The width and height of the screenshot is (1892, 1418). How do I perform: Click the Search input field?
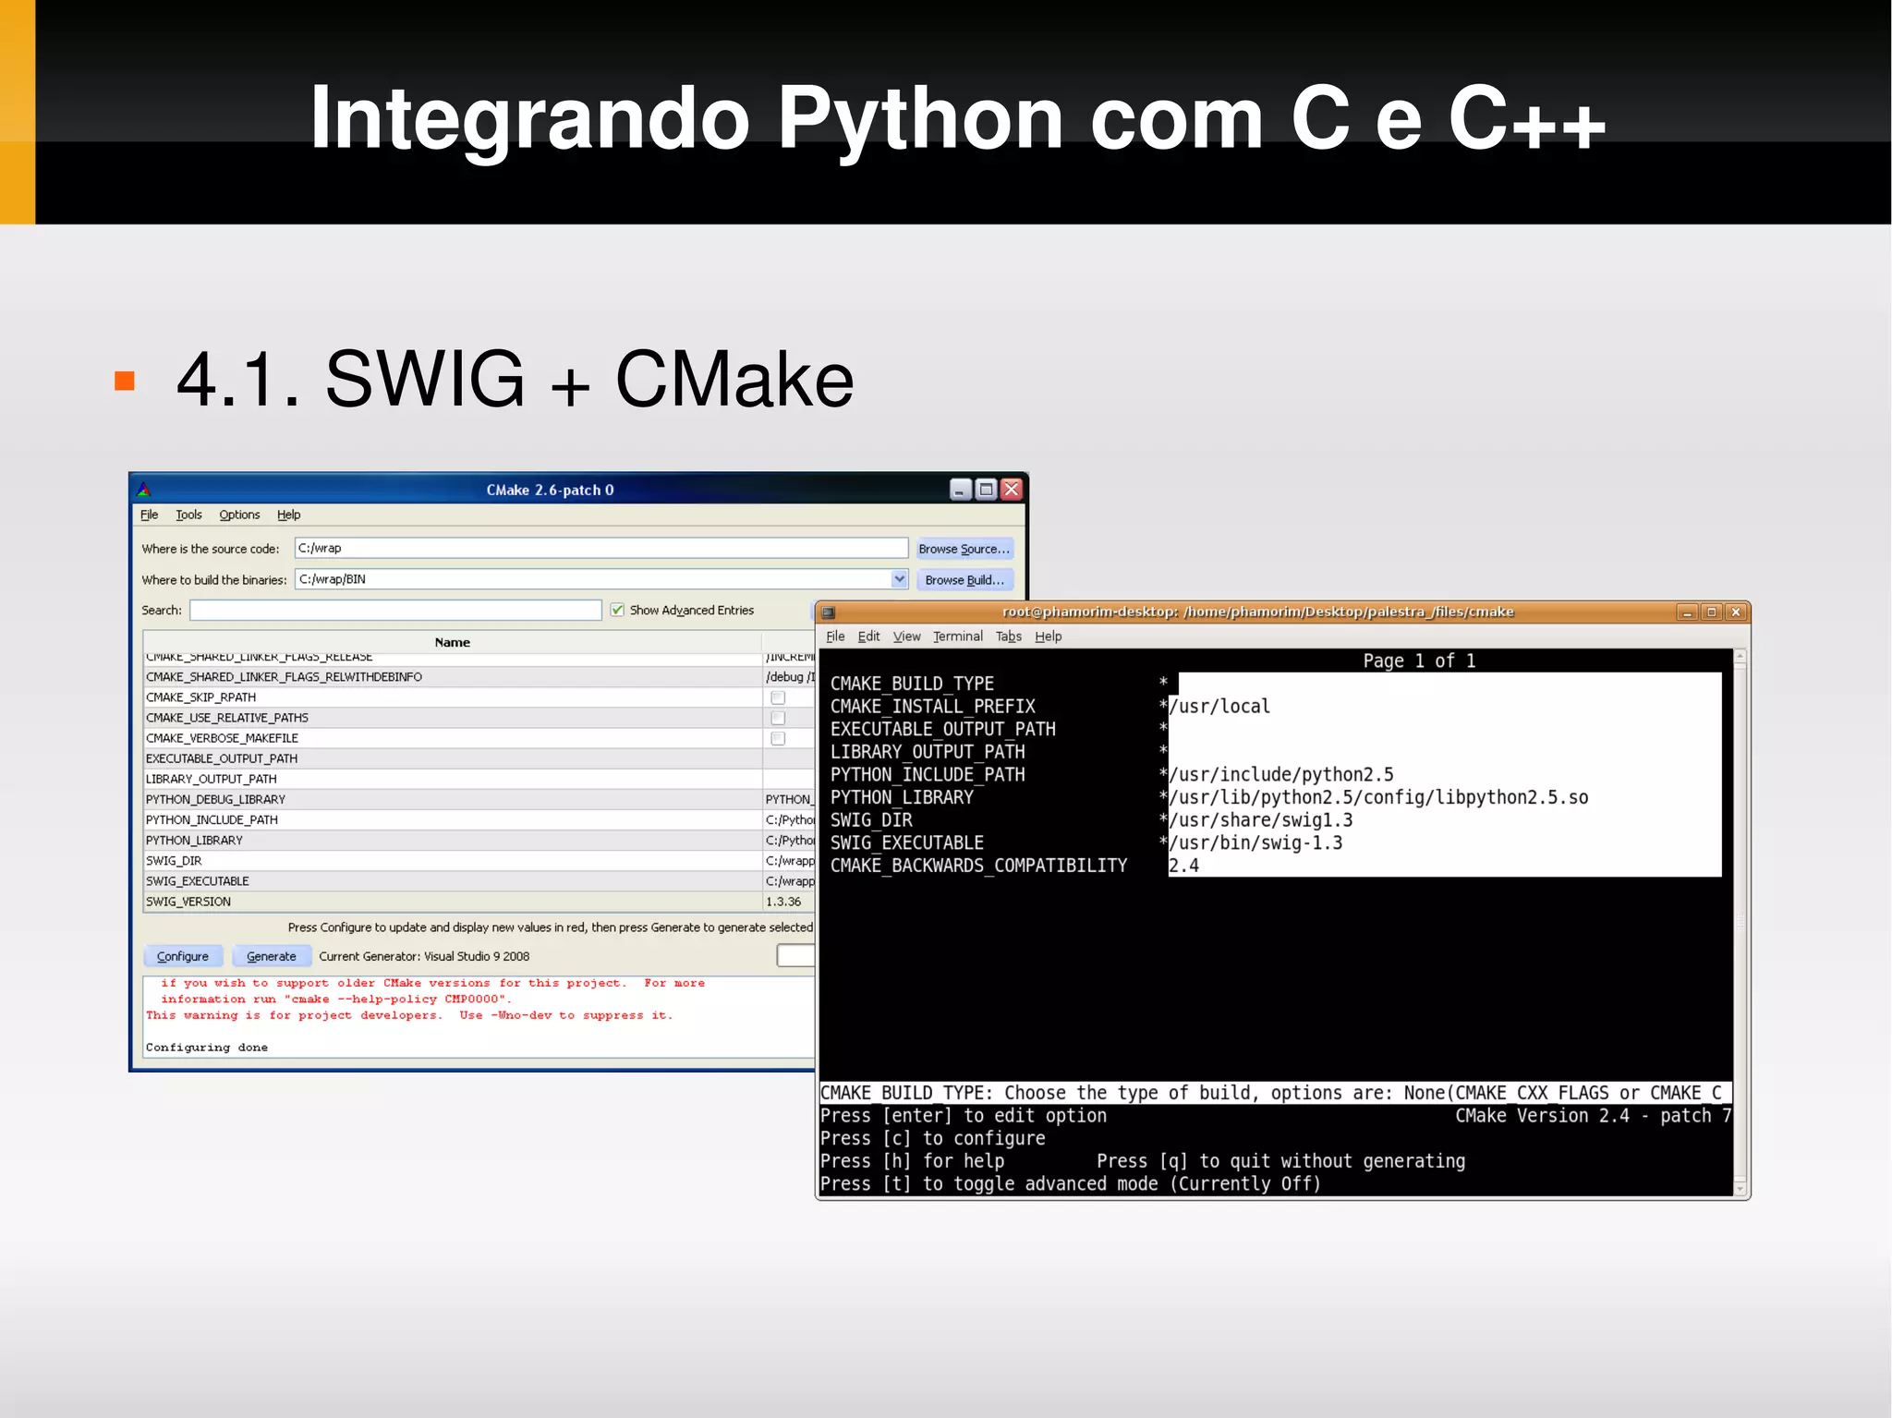(395, 610)
